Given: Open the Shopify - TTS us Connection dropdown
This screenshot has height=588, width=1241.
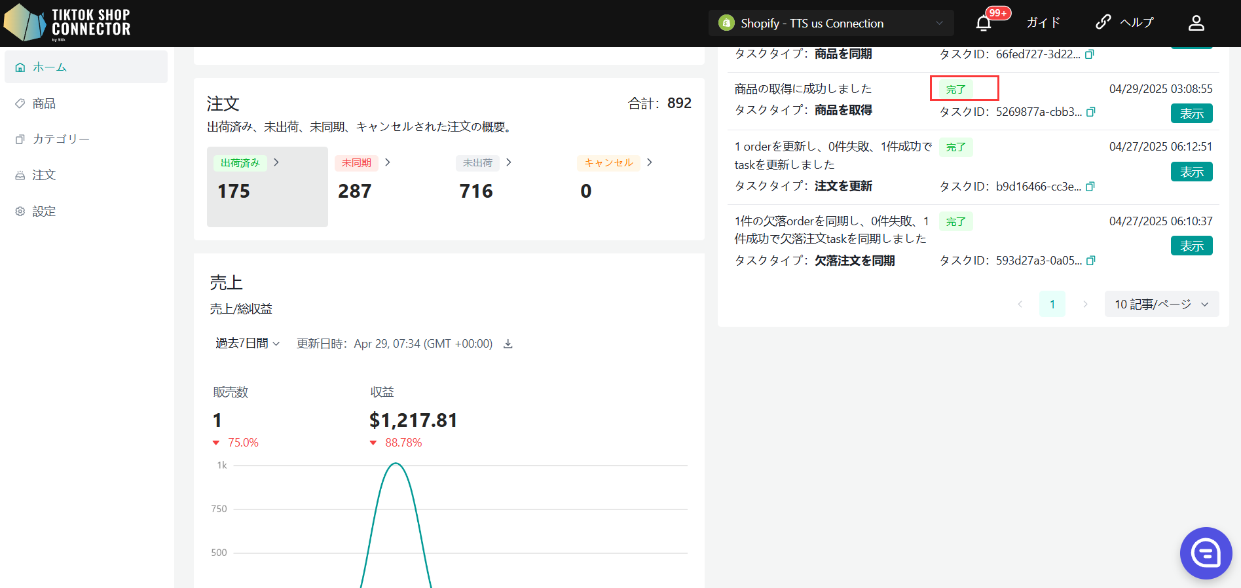Looking at the screenshot, I should pyautogui.click(x=830, y=24).
